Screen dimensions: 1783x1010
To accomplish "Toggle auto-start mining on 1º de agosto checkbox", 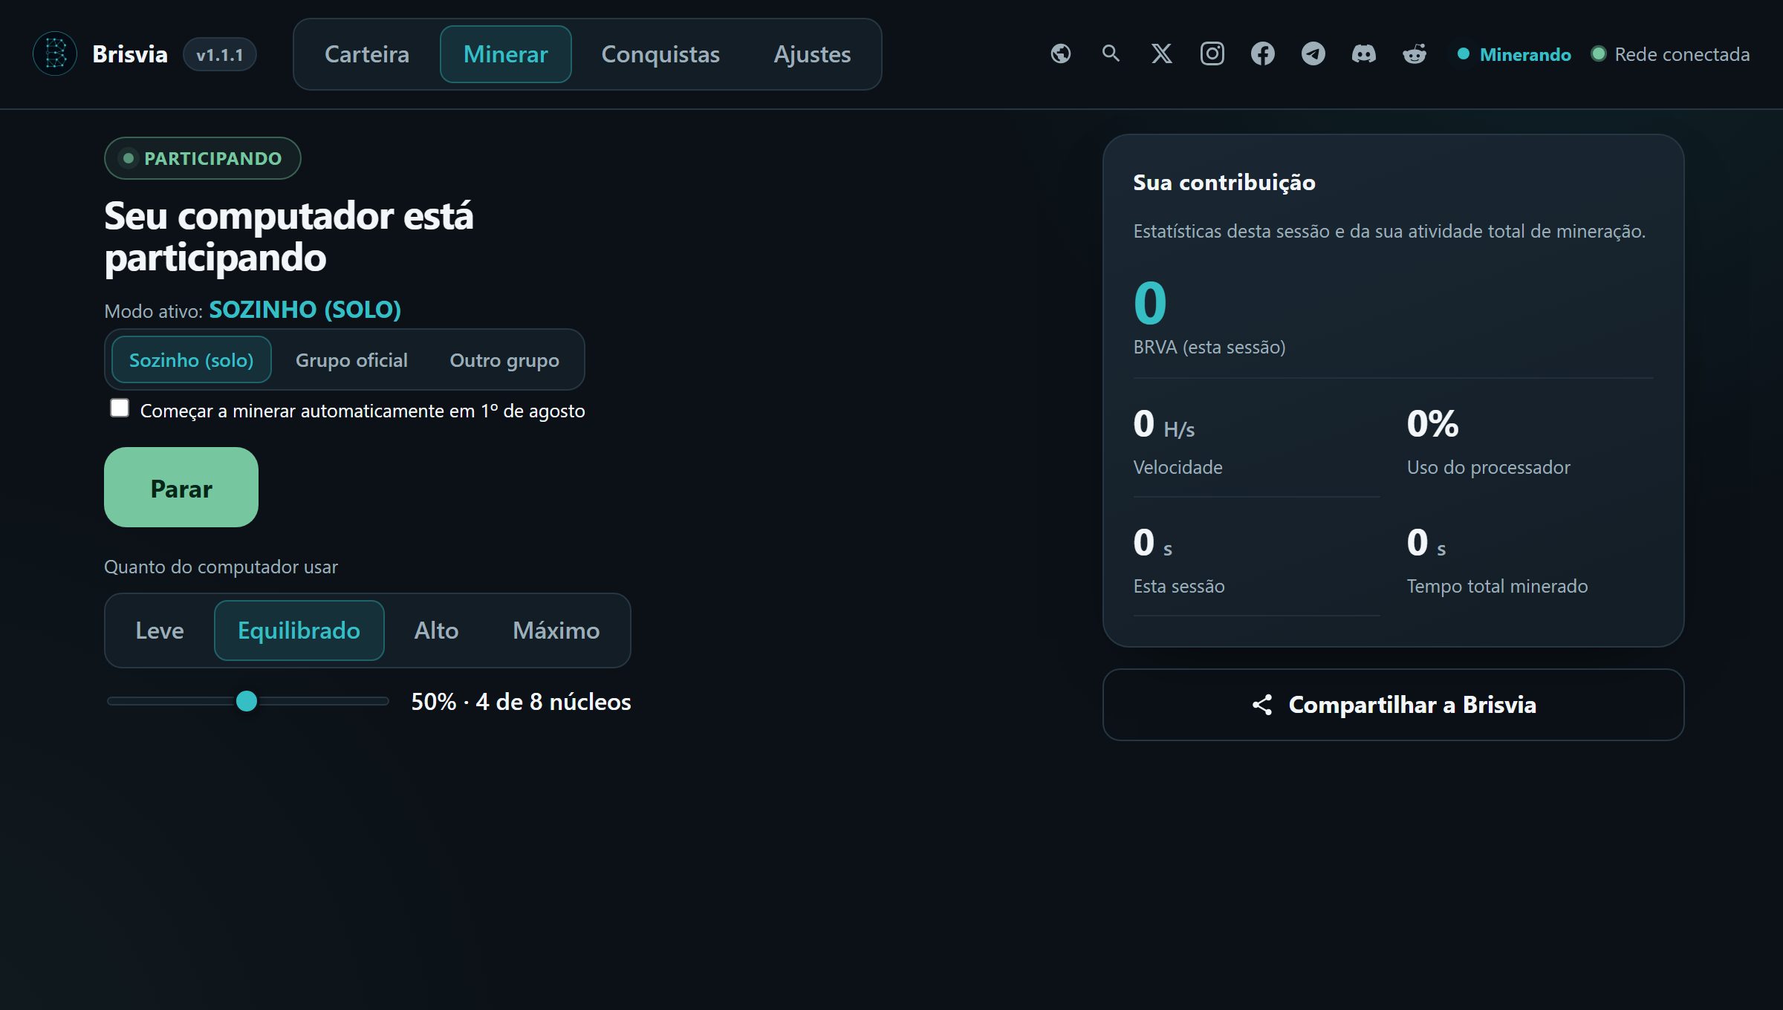I will [x=120, y=408].
